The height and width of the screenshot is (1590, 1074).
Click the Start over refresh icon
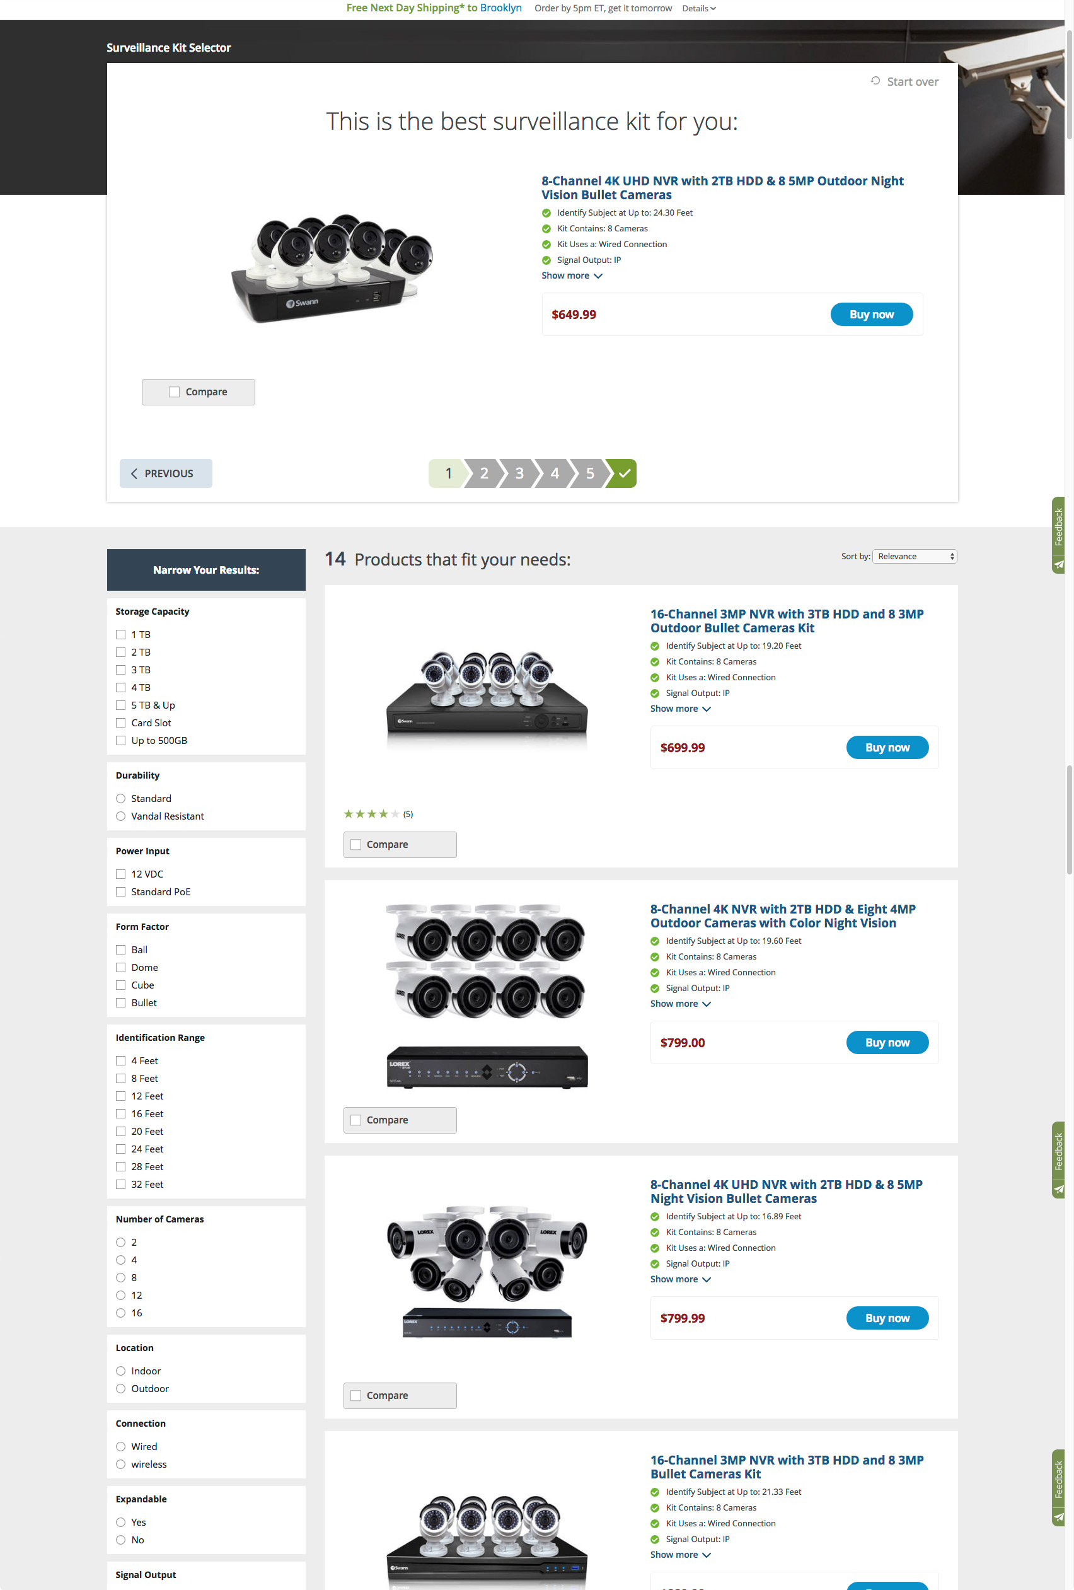tap(875, 81)
